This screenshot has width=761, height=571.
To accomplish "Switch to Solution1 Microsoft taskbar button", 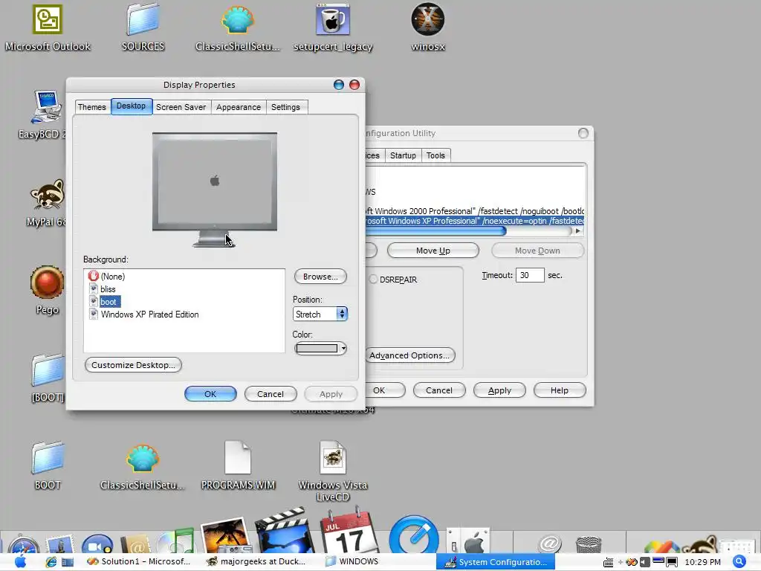I will coord(139,562).
